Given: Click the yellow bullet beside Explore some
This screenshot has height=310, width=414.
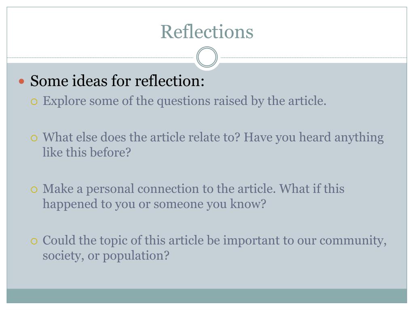Looking at the screenshot, I should [x=34, y=102].
